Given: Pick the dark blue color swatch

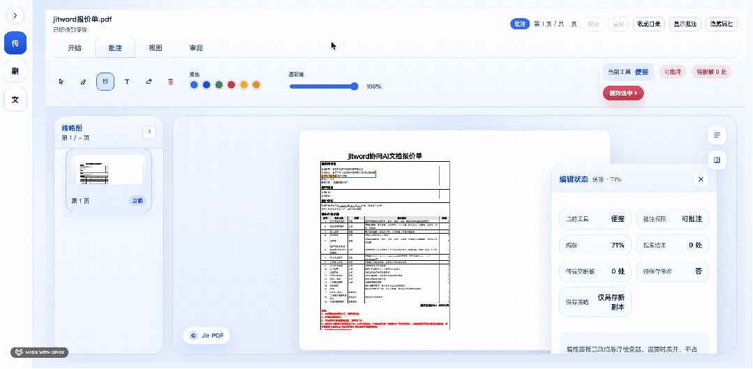Looking at the screenshot, I should [207, 85].
